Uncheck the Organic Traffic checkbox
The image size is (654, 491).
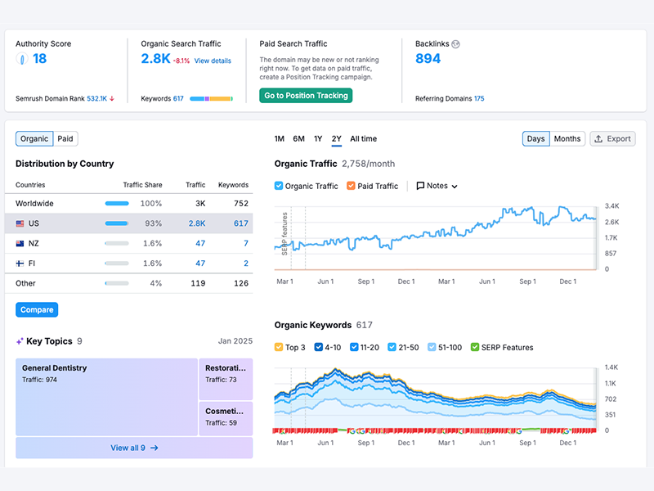tap(279, 186)
